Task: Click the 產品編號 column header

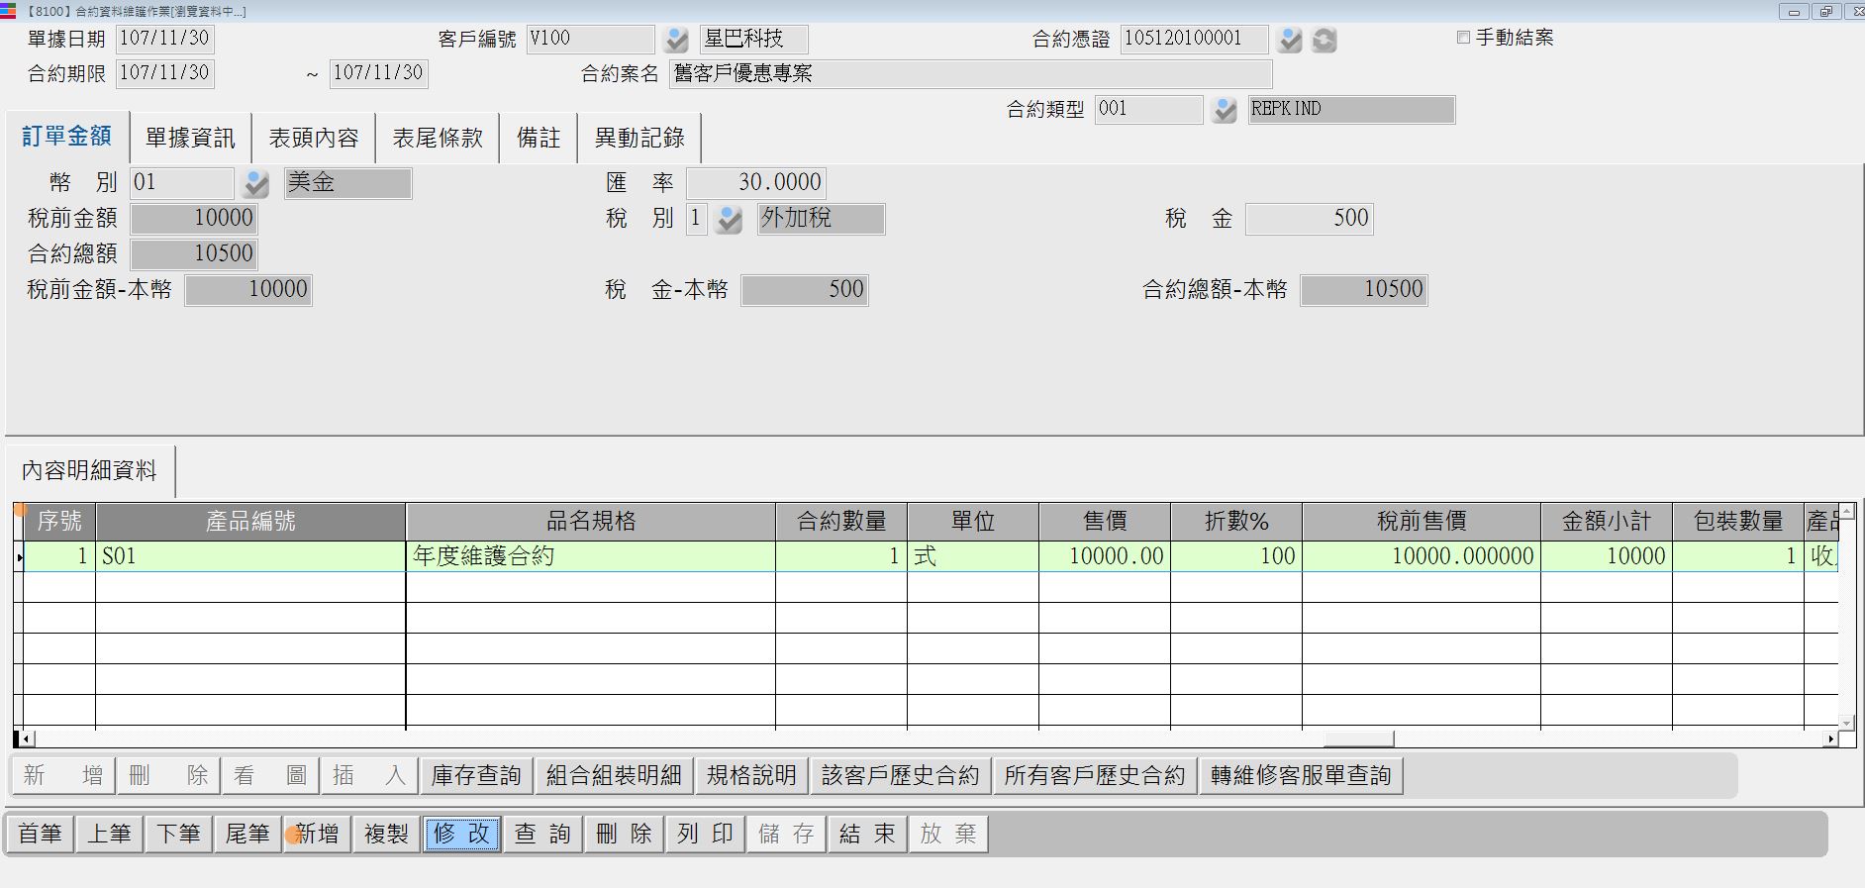Action: (250, 522)
